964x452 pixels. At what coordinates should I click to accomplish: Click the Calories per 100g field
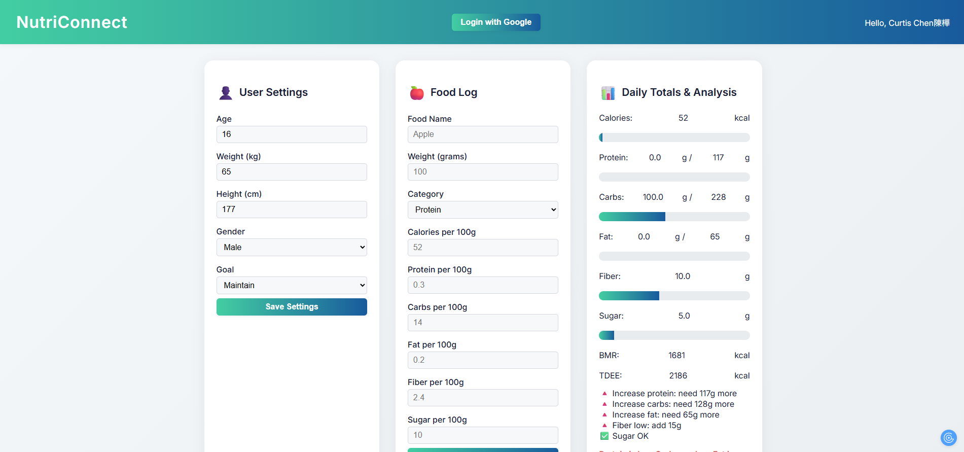pos(483,248)
